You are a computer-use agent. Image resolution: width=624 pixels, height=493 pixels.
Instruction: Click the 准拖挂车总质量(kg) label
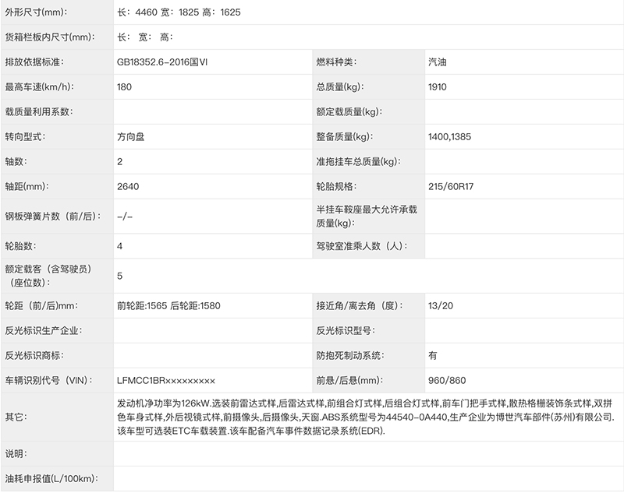coord(359,162)
